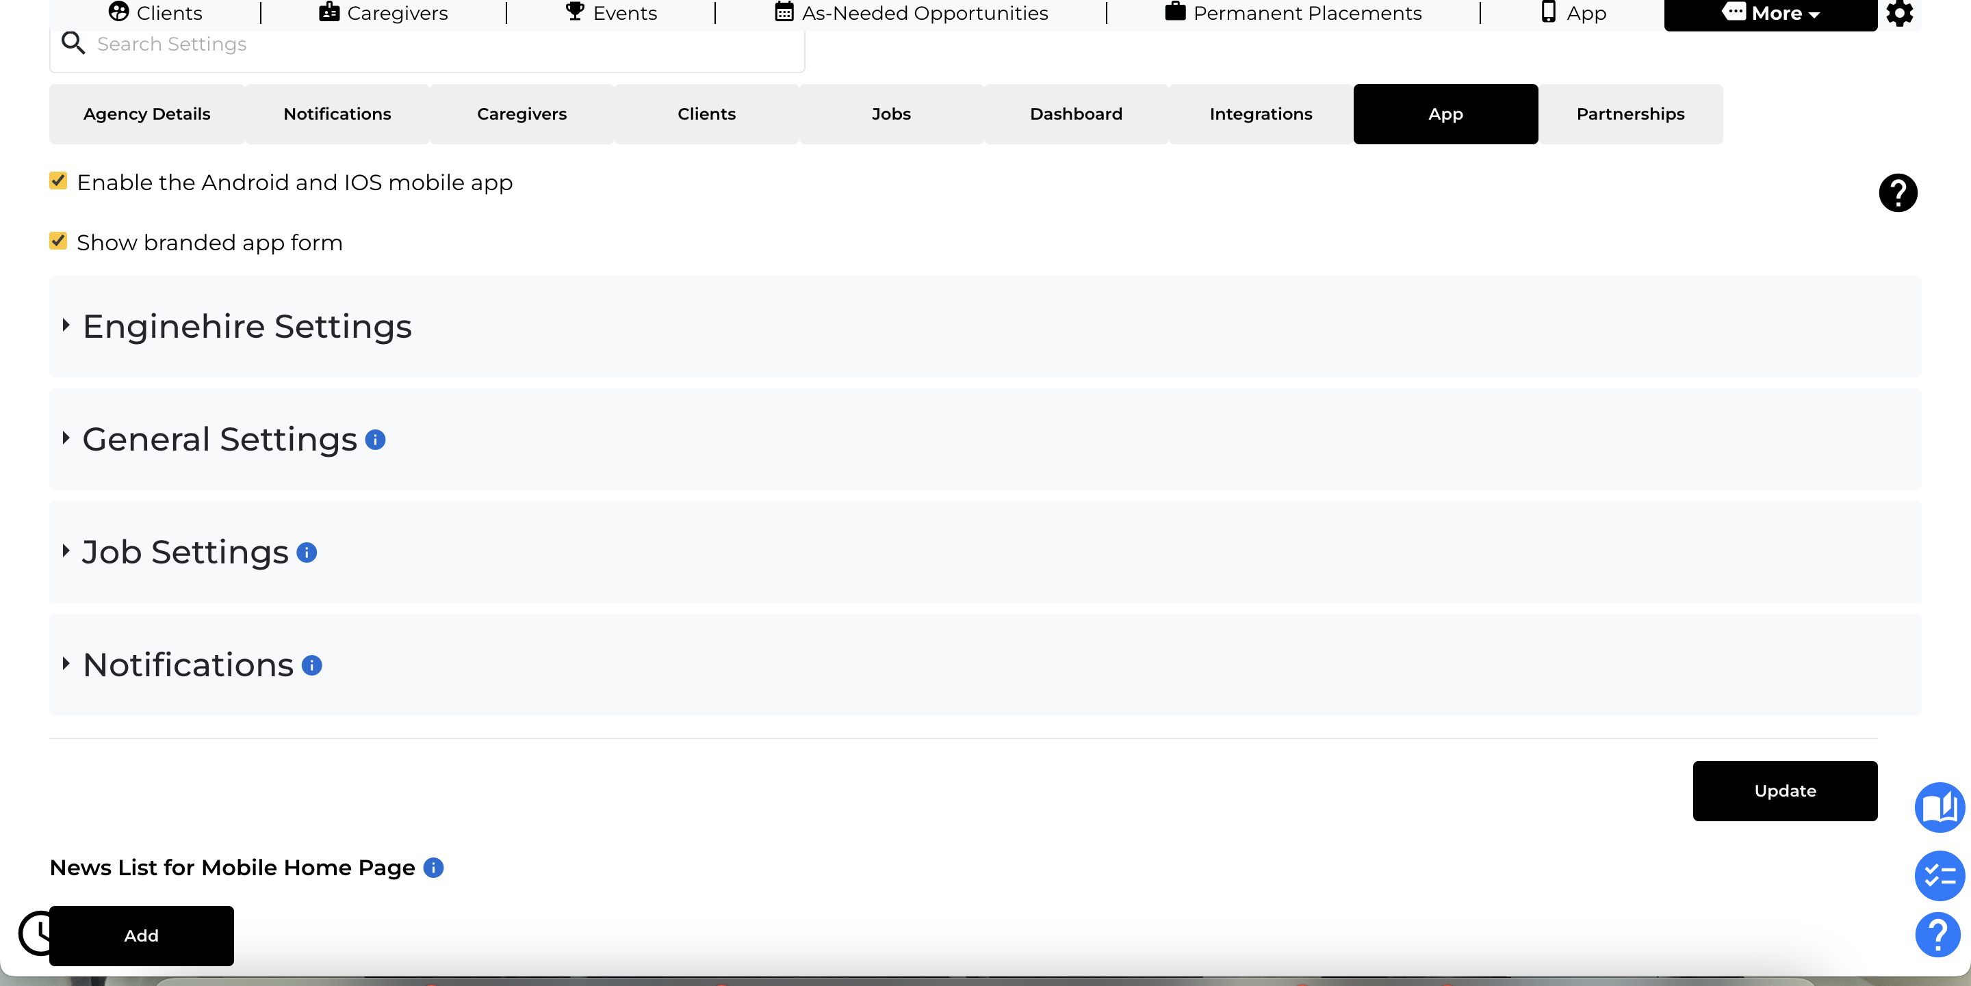
Task: Toggle Show branded app form checkbox
Action: point(58,241)
